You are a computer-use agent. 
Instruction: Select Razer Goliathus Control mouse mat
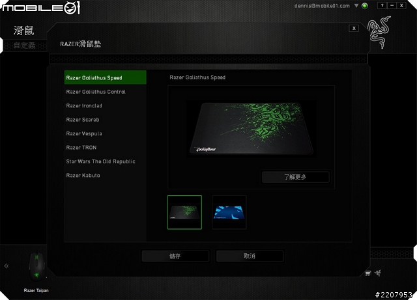coord(105,92)
